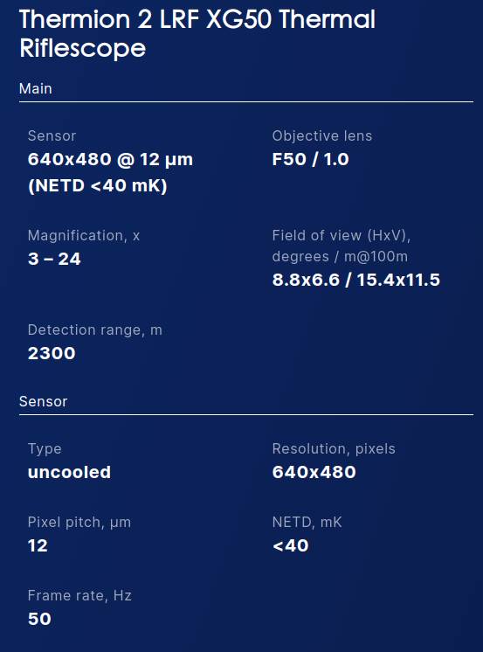Click the Thermion 2 LRF XG50 title
Image resolution: width=483 pixels, height=652 pixels.
coord(197,34)
